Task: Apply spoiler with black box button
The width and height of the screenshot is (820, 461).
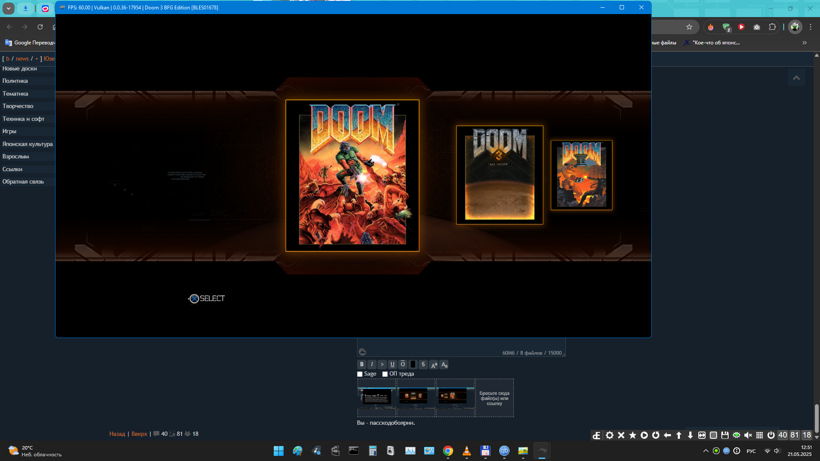Action: tap(413, 365)
